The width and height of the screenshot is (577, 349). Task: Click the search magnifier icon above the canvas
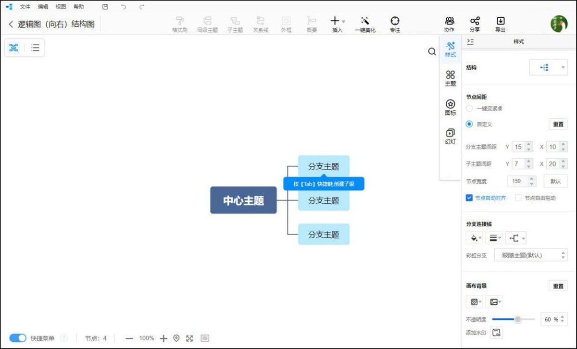(431, 51)
